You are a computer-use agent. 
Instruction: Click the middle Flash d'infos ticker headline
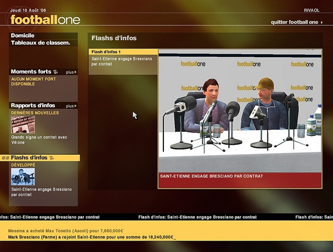coord(198,217)
